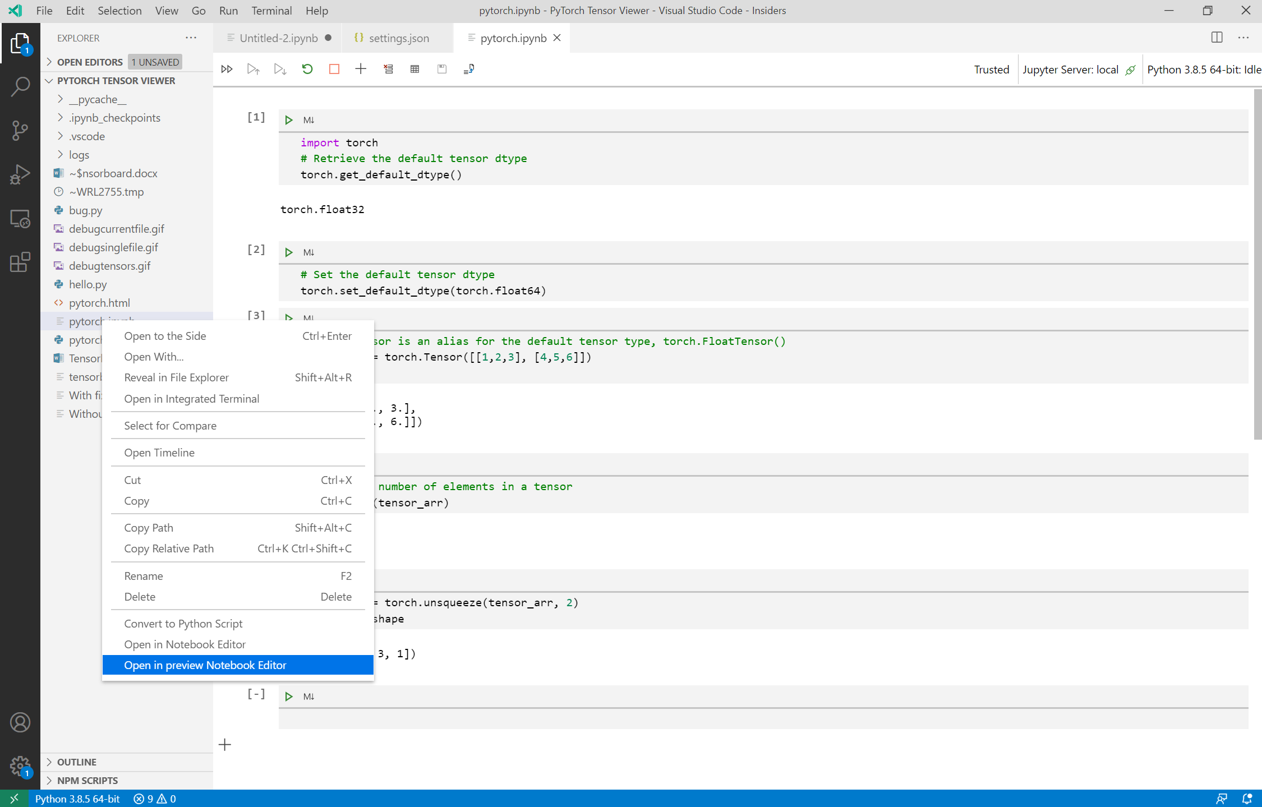Click Python 3.8.5 64-bit in the status bar
Viewport: 1262px width, 807px height.
pos(77,799)
